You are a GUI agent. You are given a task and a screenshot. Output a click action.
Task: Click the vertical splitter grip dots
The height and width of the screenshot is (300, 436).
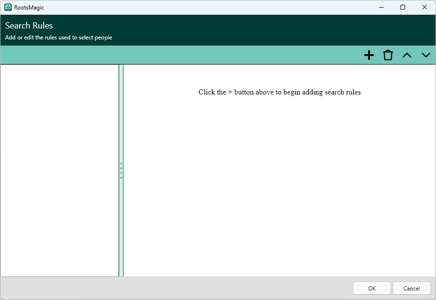click(121, 170)
